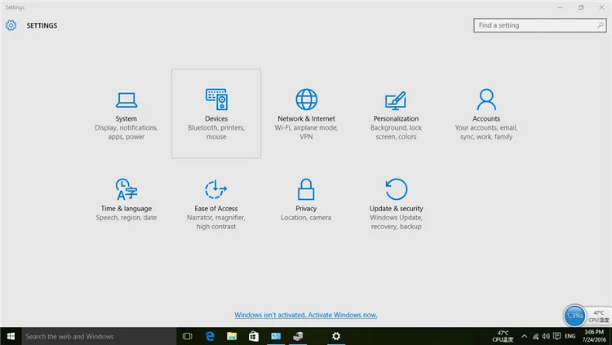Open the Accounts settings category

[x=486, y=114]
